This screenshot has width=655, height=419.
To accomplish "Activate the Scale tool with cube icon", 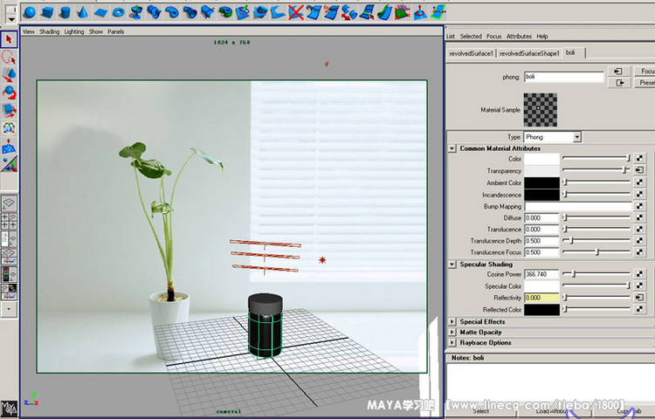I will click(9, 110).
